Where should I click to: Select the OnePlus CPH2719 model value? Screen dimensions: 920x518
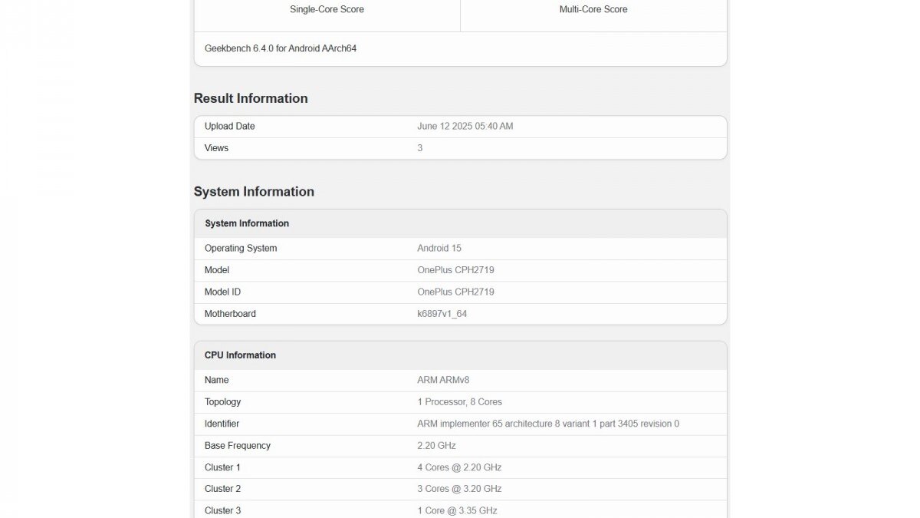455,269
